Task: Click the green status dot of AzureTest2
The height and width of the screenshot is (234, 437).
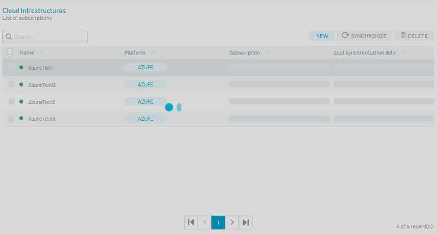Action: point(21,102)
